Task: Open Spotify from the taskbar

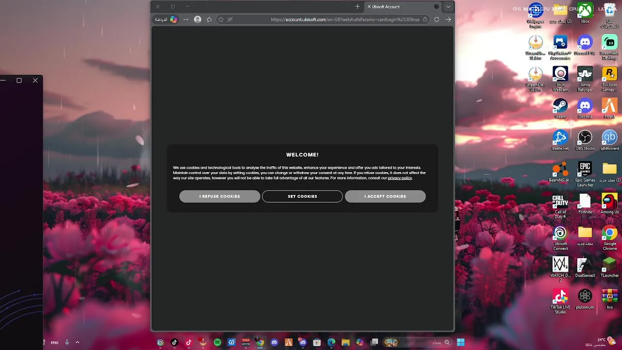Action: click(217, 342)
